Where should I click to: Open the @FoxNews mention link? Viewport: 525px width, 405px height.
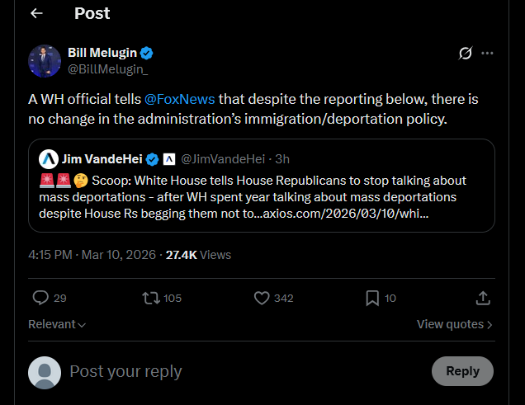pos(179,99)
